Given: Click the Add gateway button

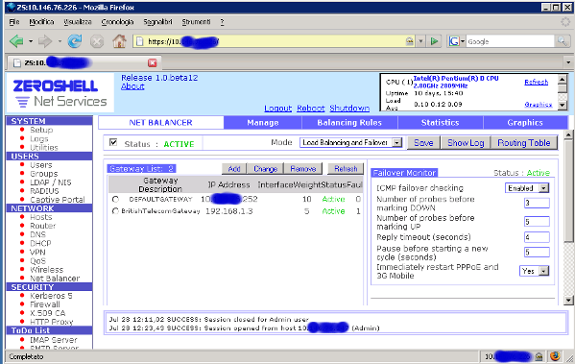Looking at the screenshot, I should [x=234, y=169].
